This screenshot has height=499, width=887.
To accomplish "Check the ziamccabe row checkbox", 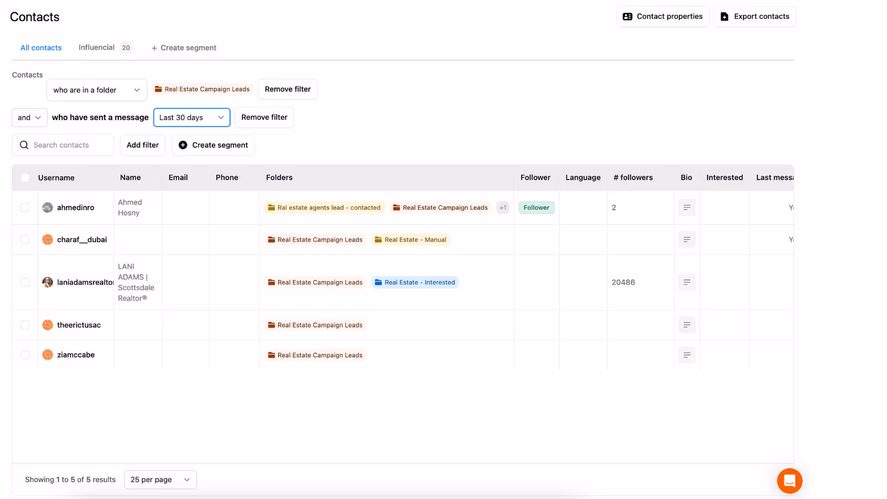I will 25,355.
